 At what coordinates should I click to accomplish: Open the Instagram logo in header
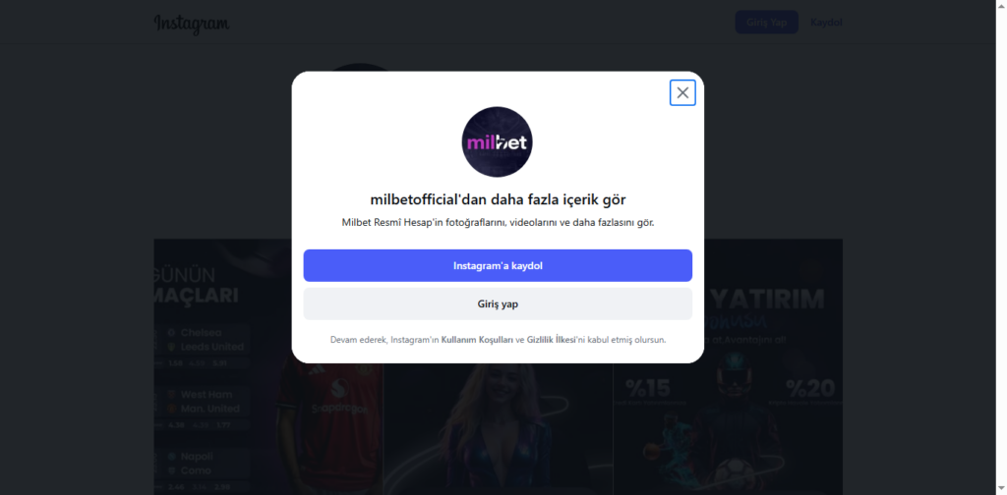click(x=192, y=24)
